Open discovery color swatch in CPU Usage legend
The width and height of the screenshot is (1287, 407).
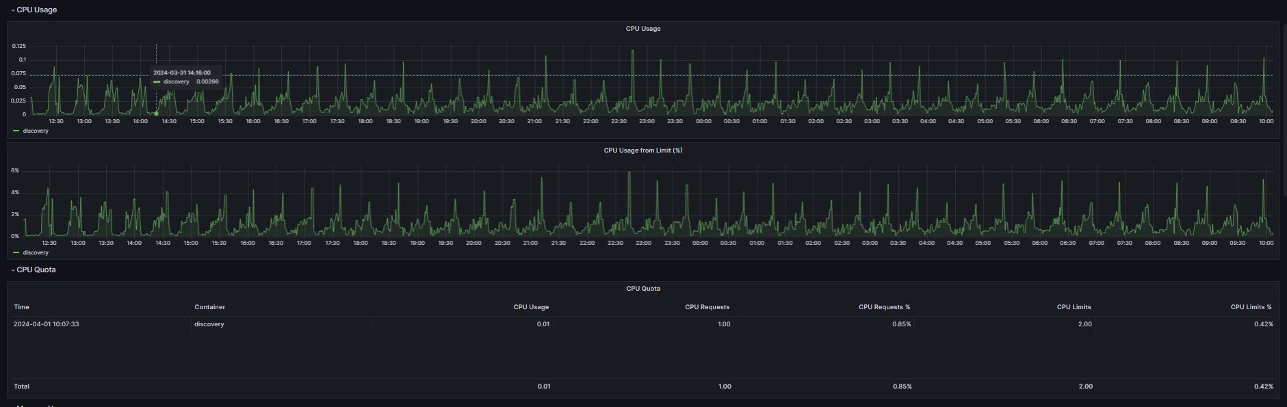tap(16, 131)
